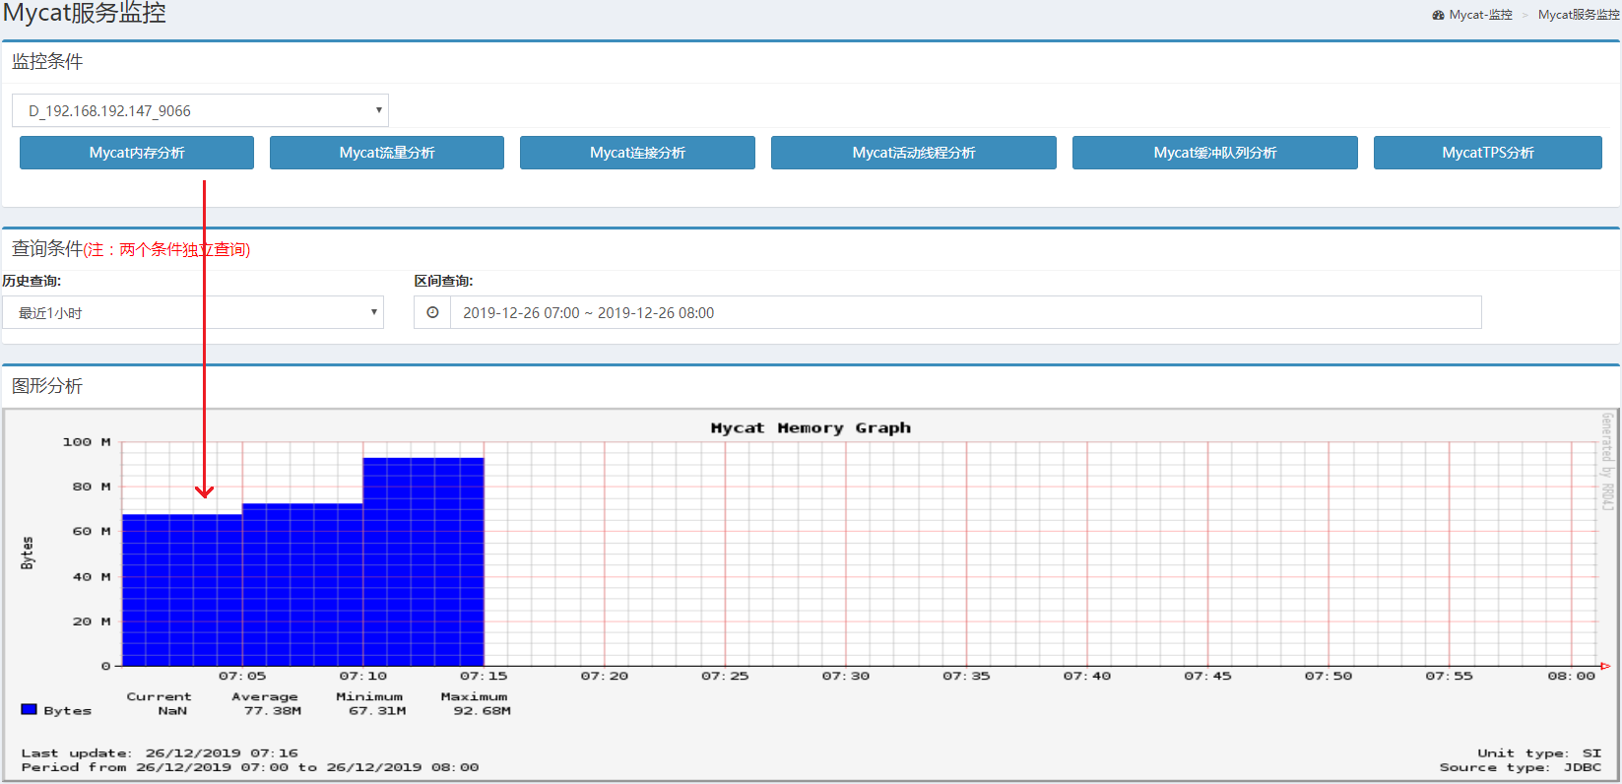The height and width of the screenshot is (784, 1622).
Task: Click the 监控条件 panel heading
Action: point(47,61)
